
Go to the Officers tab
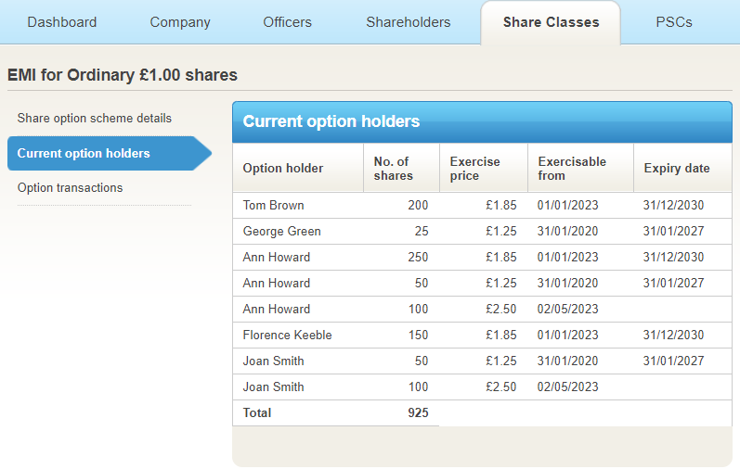[x=287, y=22]
